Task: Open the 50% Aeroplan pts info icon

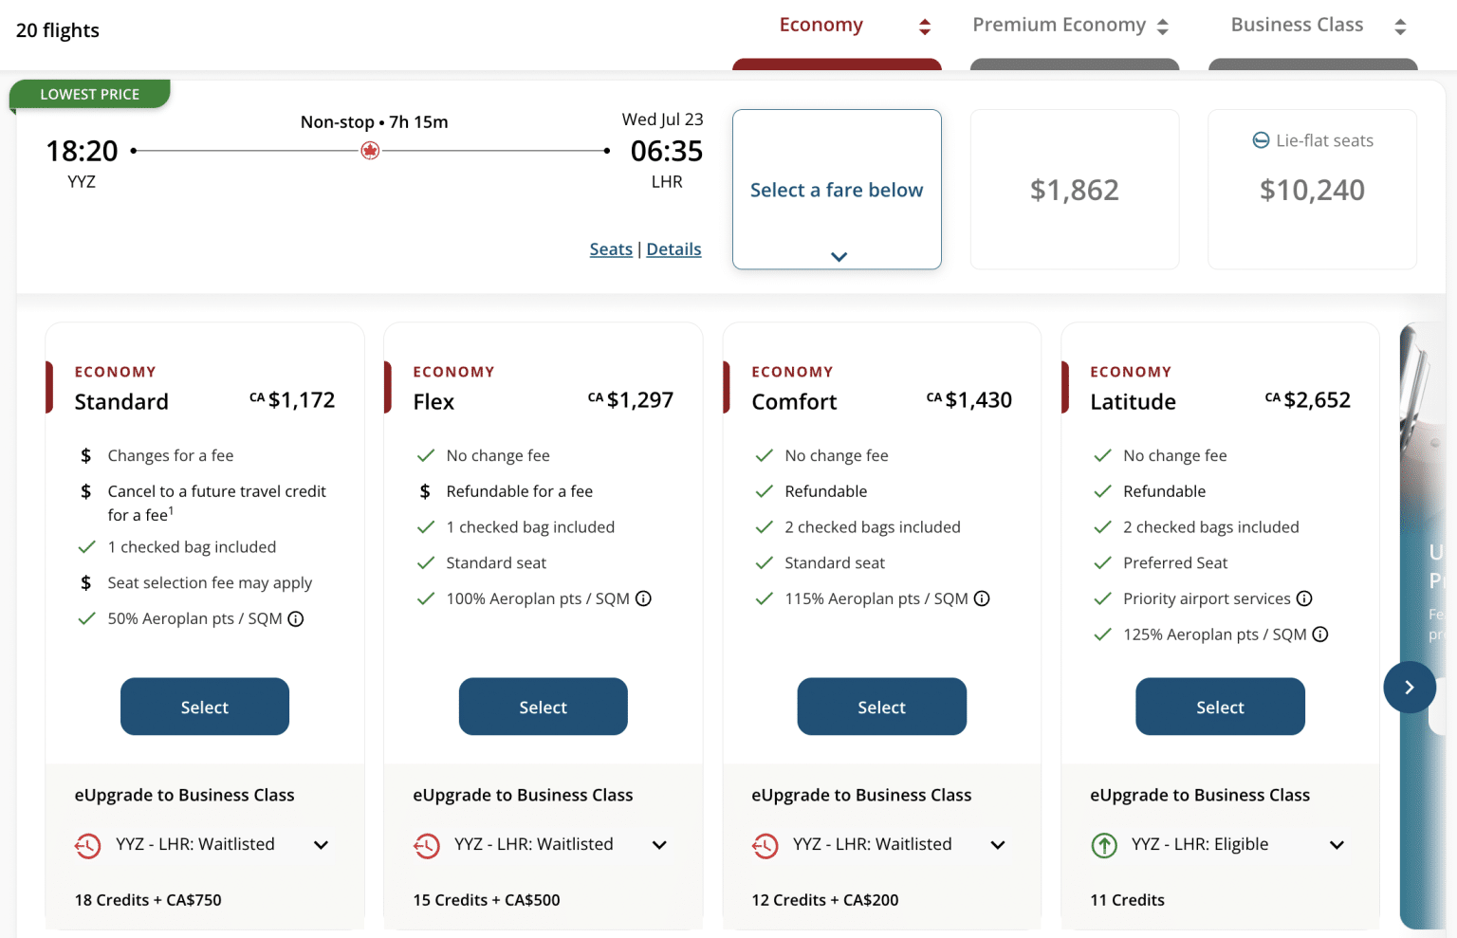Action: point(295,618)
